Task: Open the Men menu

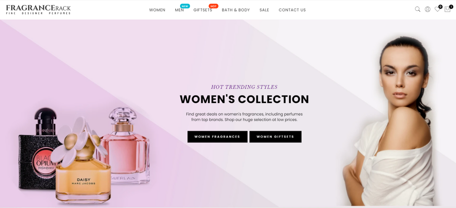Action: point(179,10)
